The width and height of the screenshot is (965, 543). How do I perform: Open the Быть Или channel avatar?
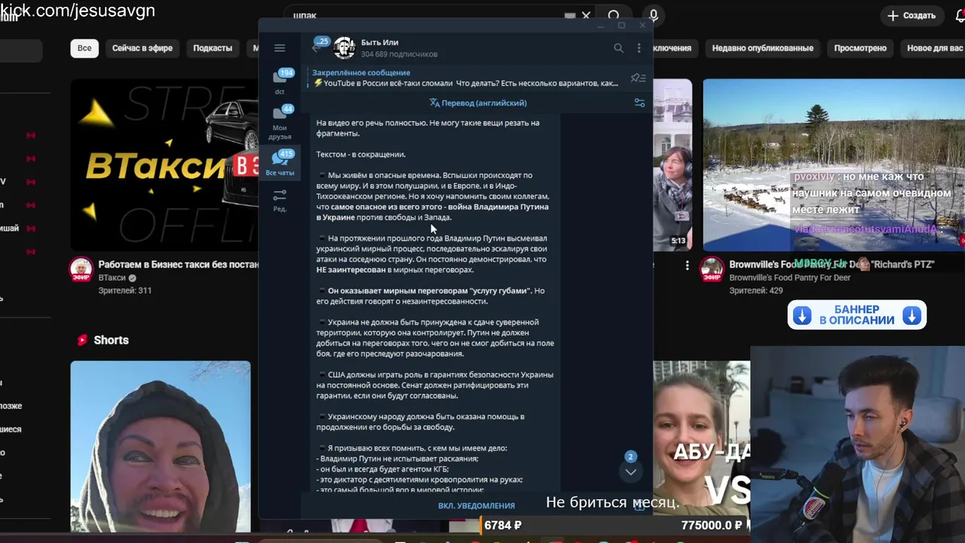pyautogui.click(x=345, y=48)
